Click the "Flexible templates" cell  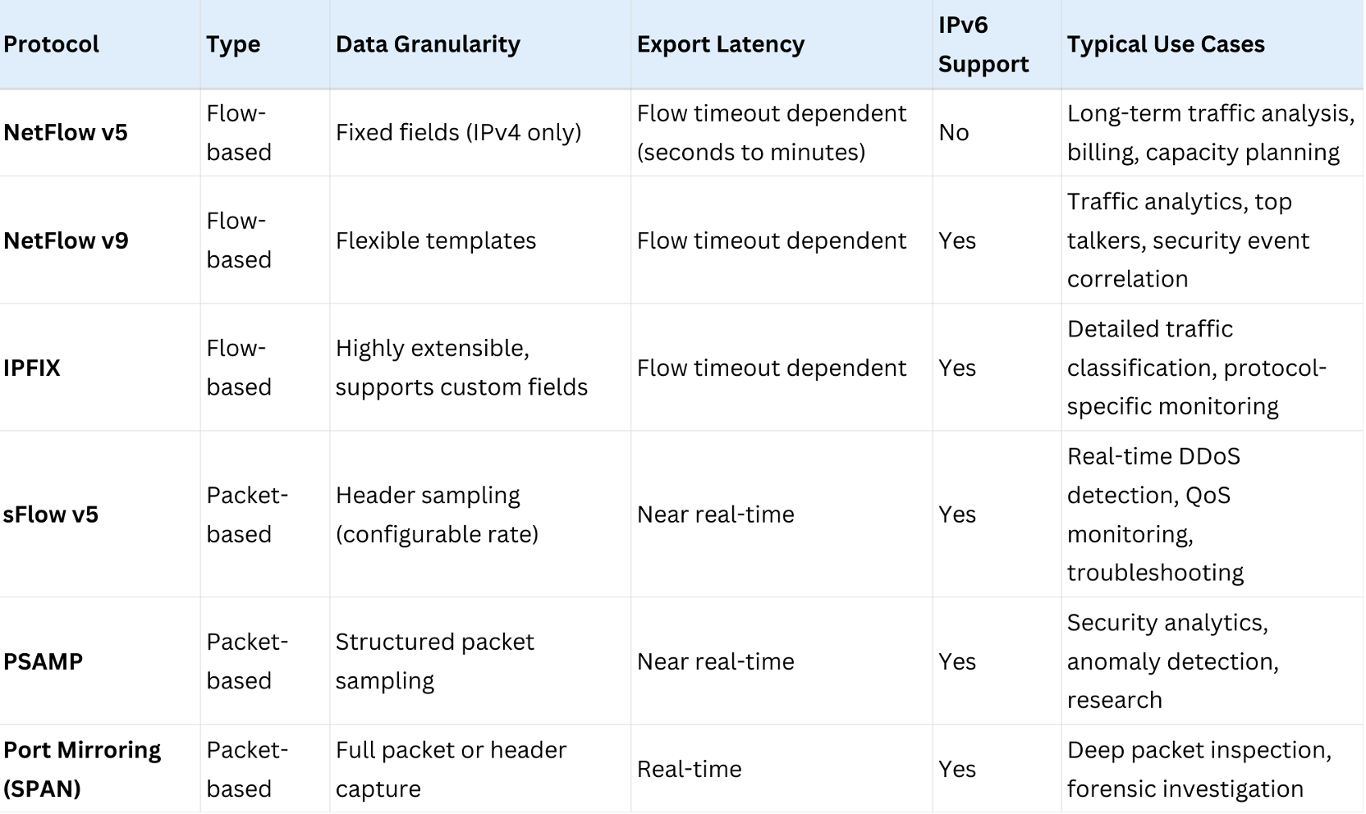point(436,240)
